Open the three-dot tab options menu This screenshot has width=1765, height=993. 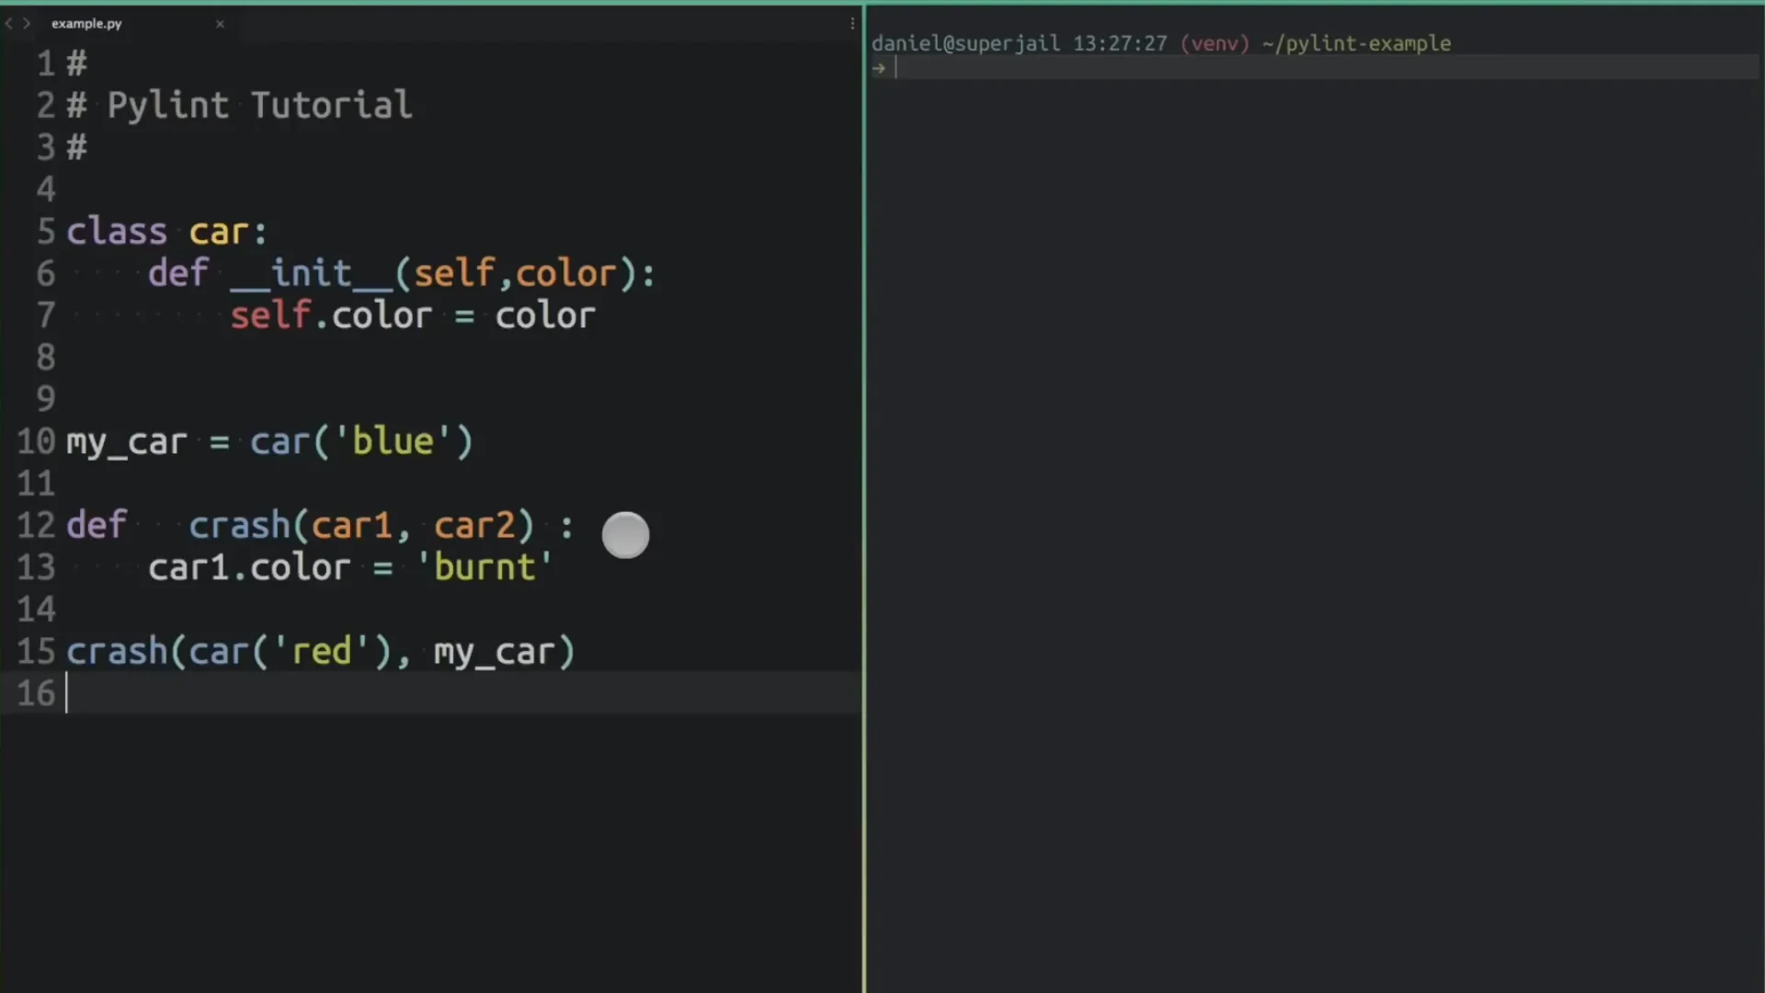point(852,24)
